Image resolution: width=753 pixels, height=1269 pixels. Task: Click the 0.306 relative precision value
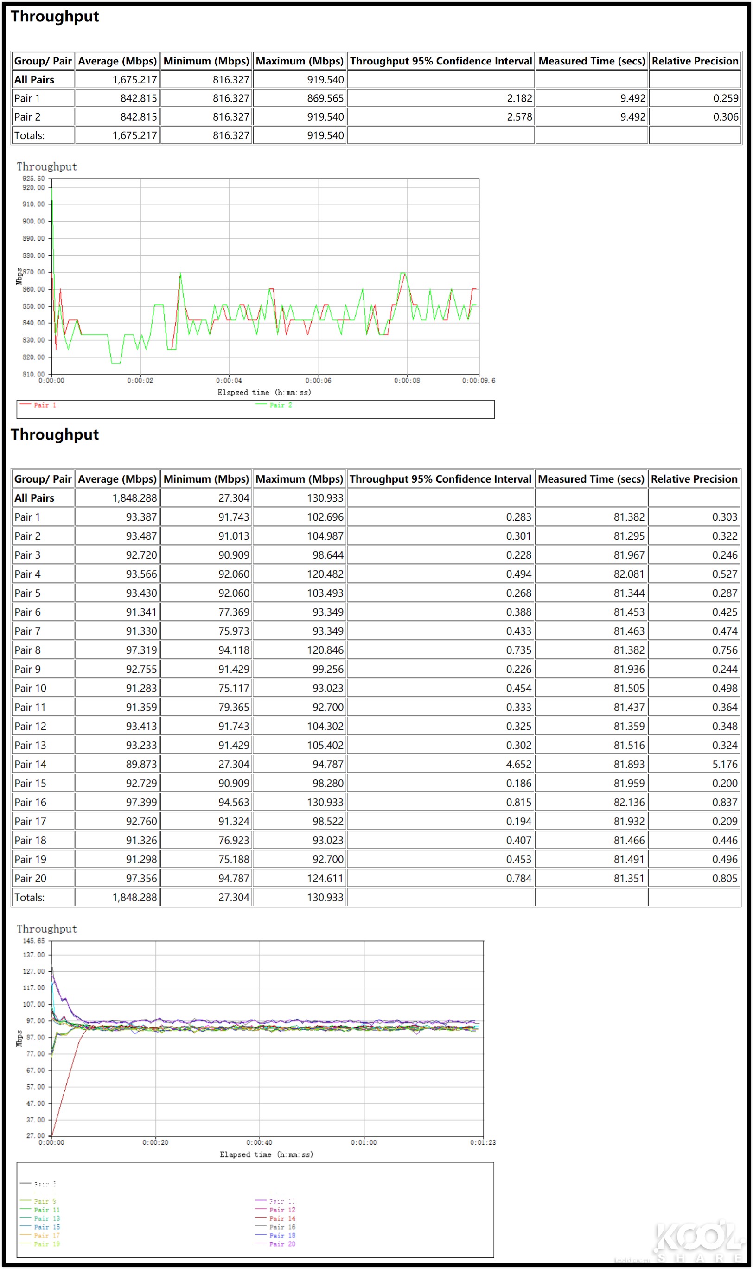pos(726,117)
